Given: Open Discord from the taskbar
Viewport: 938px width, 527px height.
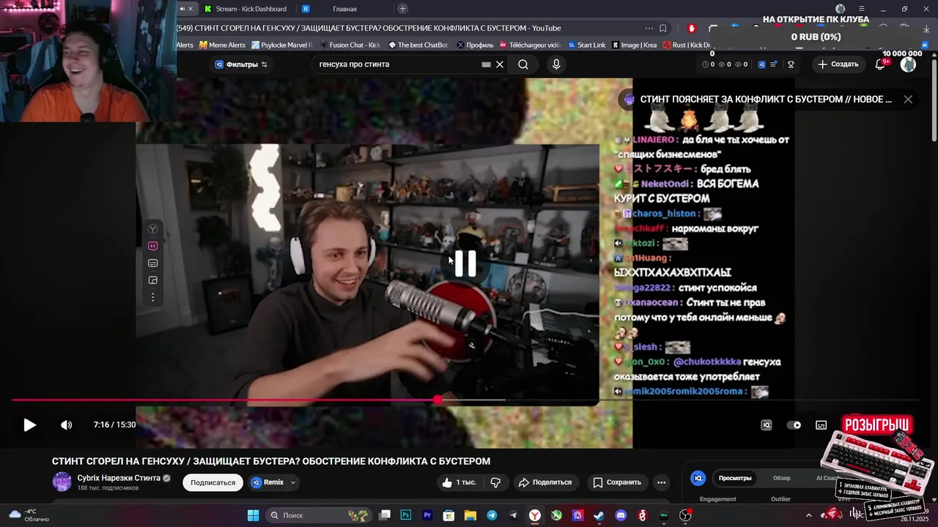Looking at the screenshot, I should click(621, 515).
